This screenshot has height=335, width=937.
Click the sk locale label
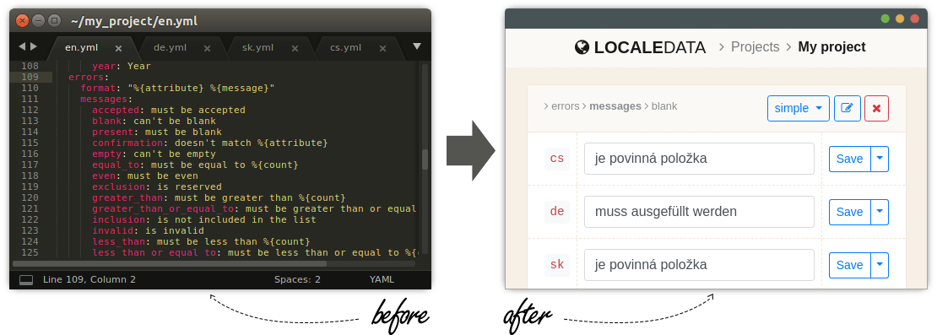click(x=557, y=265)
